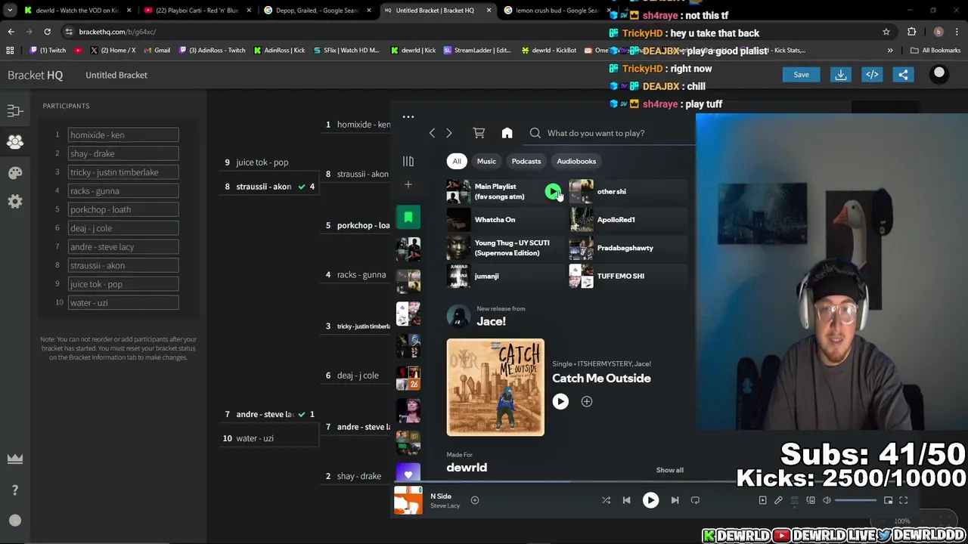Open Bracket HQ participants icon
Image resolution: width=968 pixels, height=544 pixels.
coord(14,142)
